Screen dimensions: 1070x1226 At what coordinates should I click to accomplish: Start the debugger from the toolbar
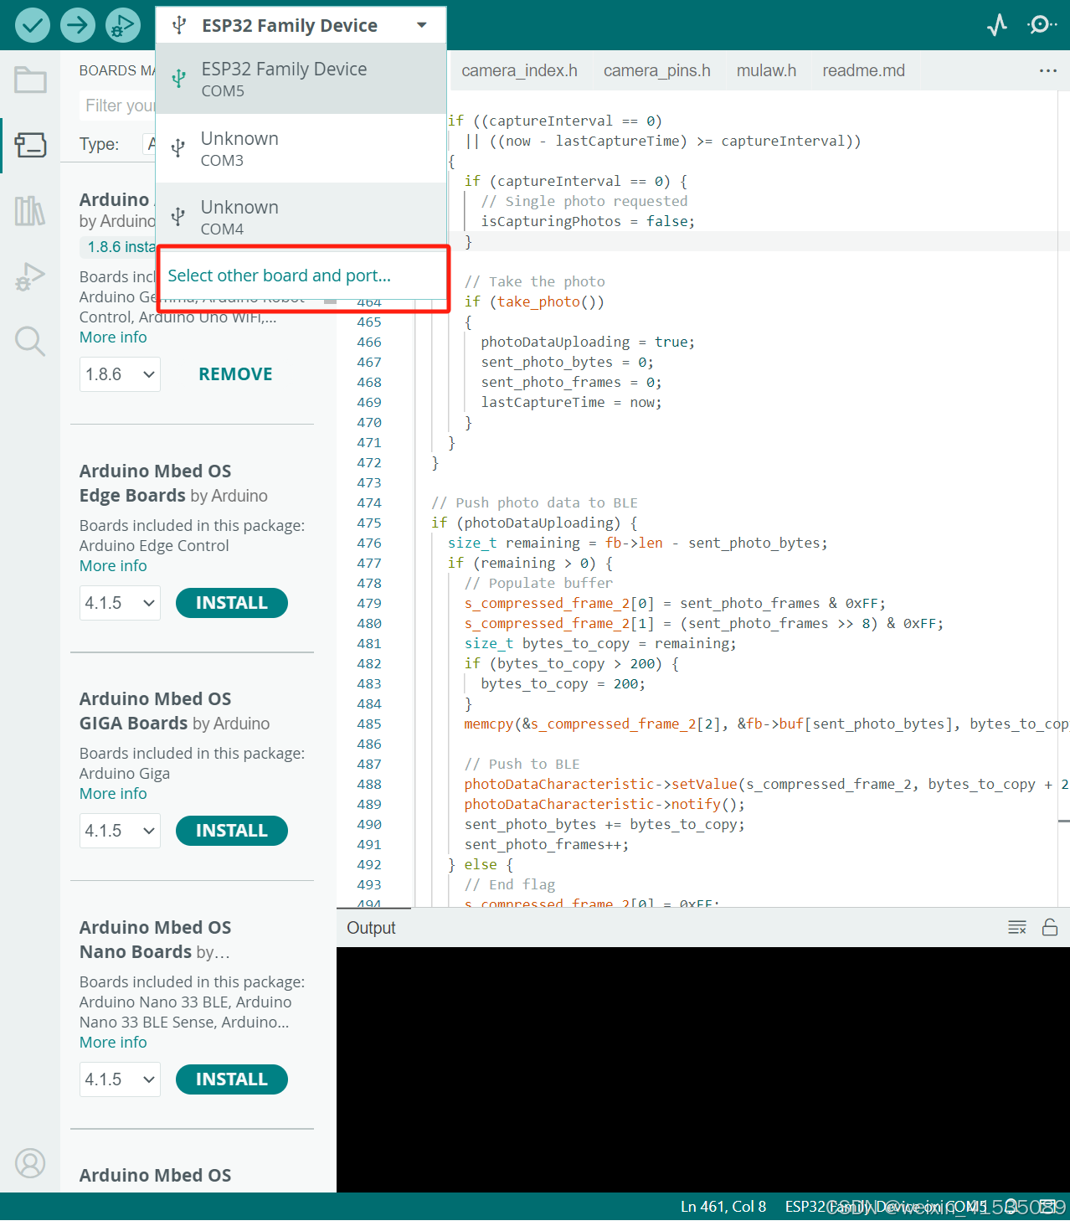tap(123, 25)
